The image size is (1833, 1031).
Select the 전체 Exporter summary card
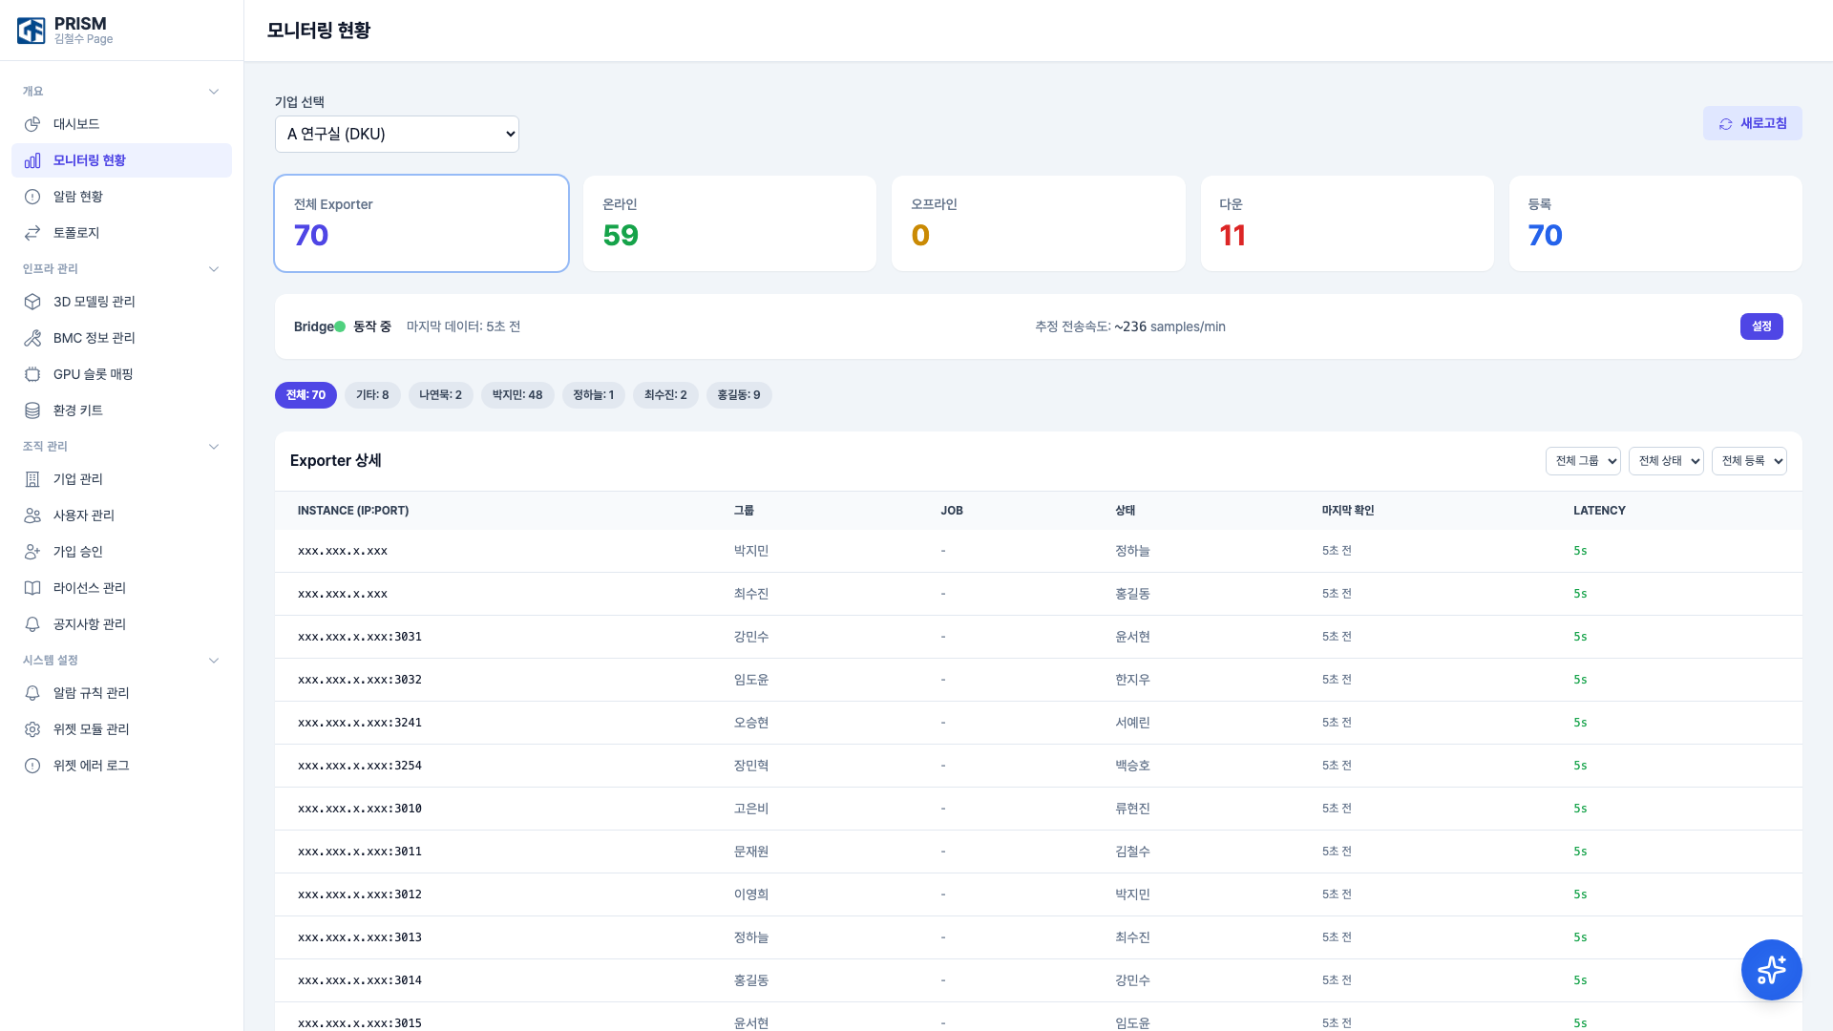click(x=421, y=223)
